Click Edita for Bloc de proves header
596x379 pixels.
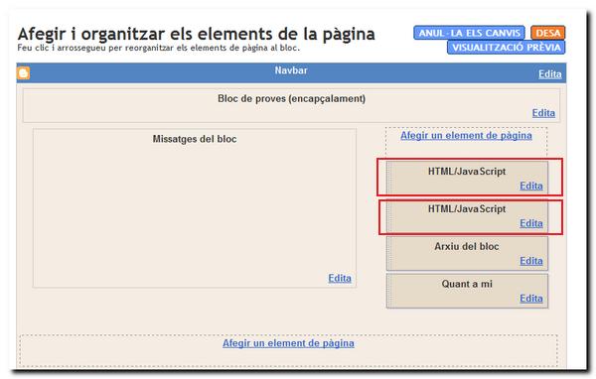tap(543, 113)
